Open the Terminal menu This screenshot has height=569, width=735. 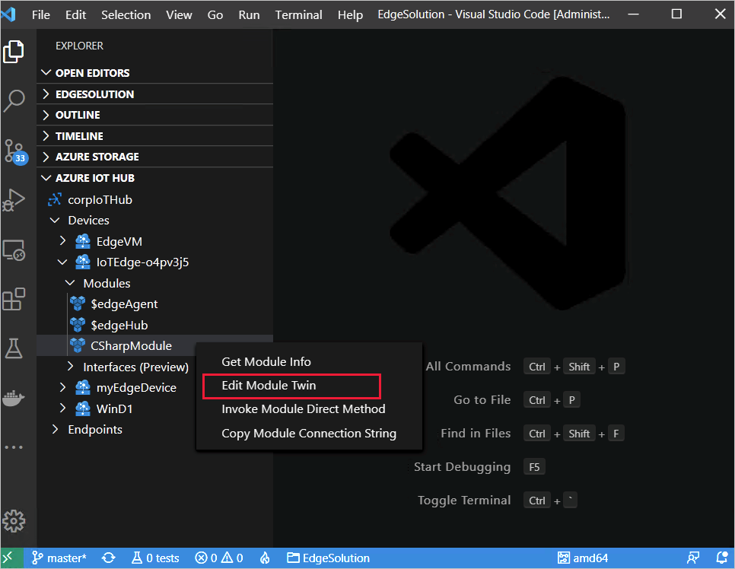298,14
